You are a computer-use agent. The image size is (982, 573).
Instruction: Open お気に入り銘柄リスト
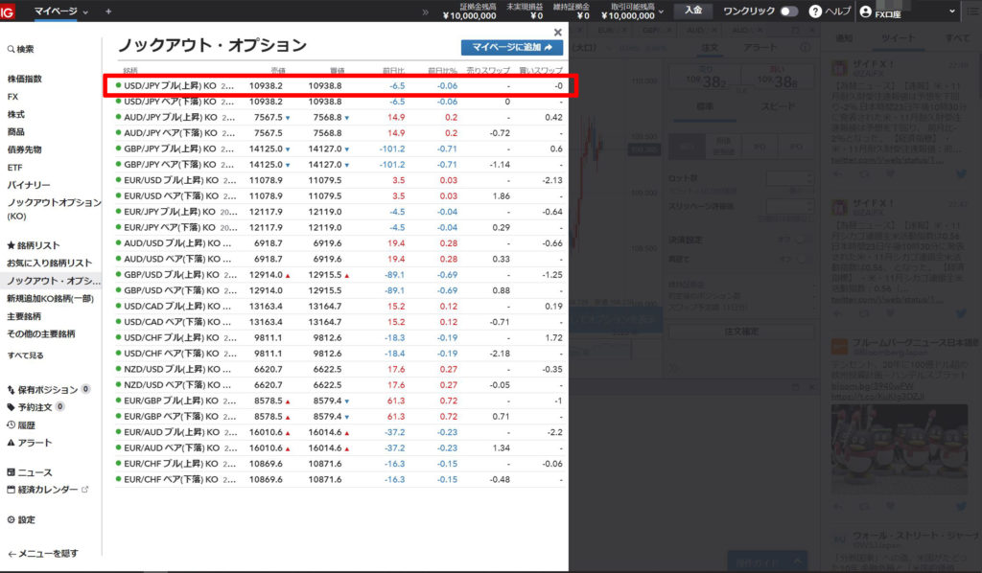click(49, 263)
